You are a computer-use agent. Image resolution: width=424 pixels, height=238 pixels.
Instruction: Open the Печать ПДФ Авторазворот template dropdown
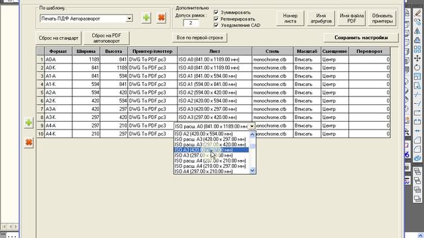tap(130, 19)
